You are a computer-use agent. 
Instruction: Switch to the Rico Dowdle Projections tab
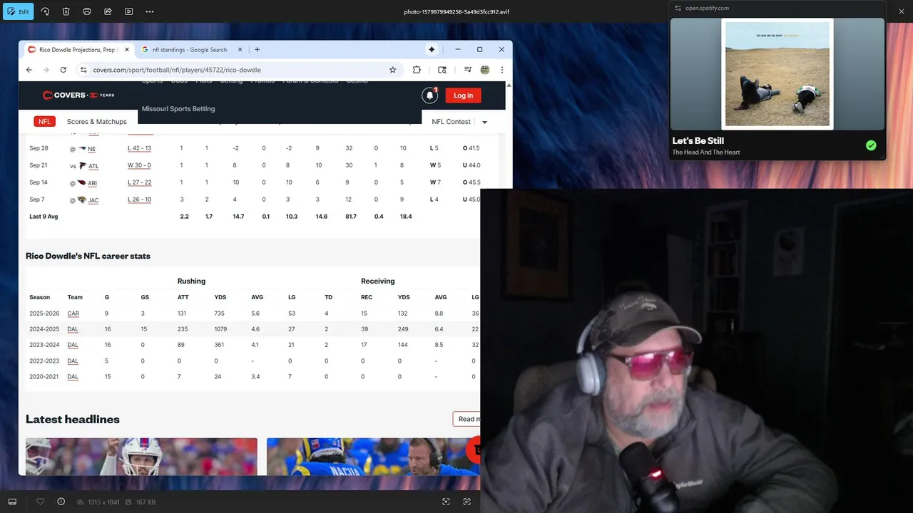[x=77, y=50]
